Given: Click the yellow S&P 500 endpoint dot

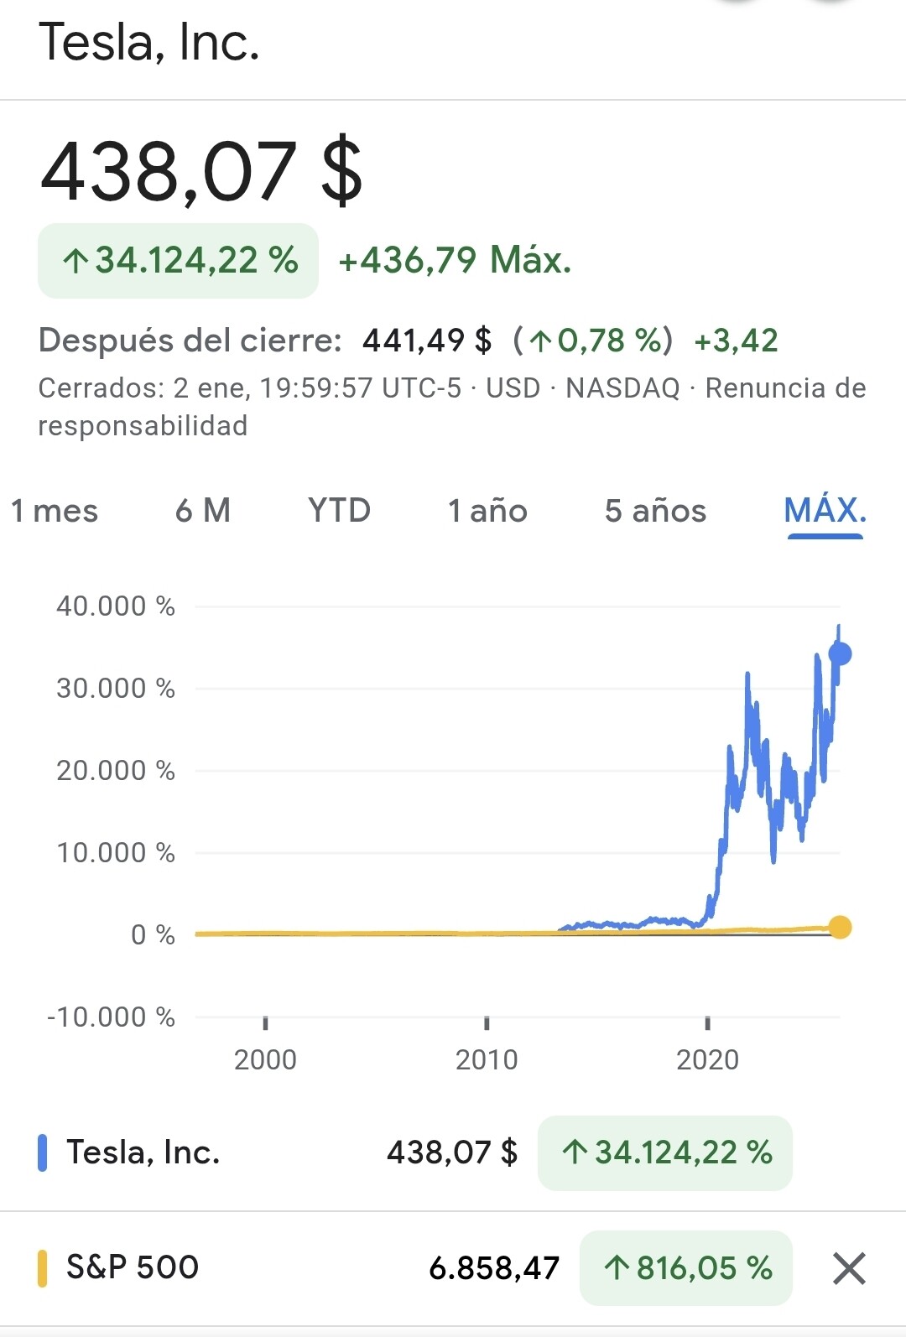Looking at the screenshot, I should (840, 927).
